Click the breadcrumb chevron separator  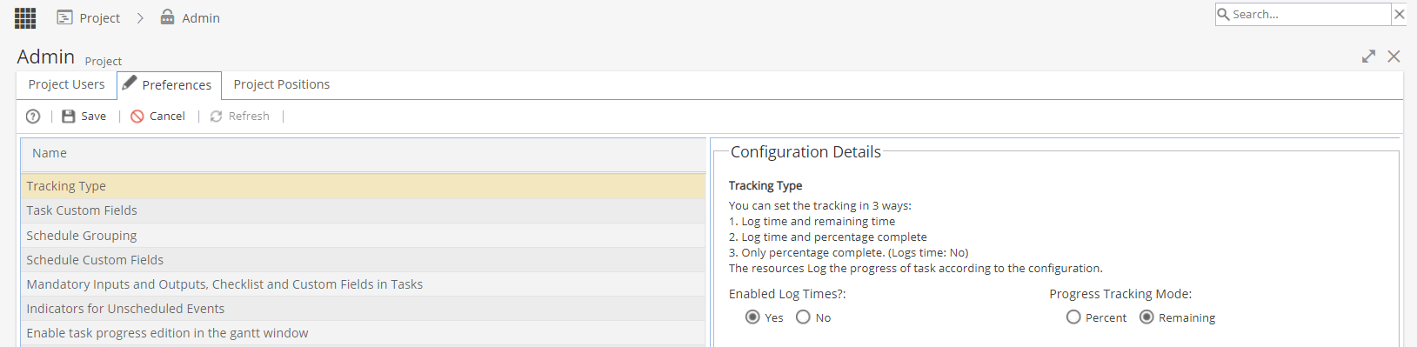tap(140, 17)
